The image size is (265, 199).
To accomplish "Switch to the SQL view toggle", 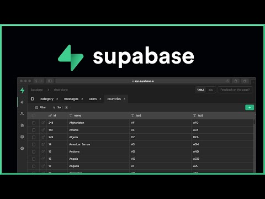I will pos(210,90).
